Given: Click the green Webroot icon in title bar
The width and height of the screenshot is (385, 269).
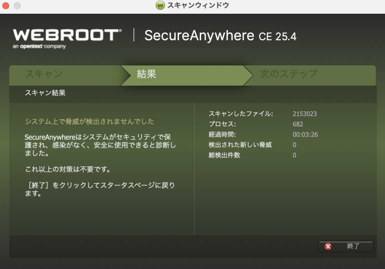Looking at the screenshot, I should [x=160, y=6].
